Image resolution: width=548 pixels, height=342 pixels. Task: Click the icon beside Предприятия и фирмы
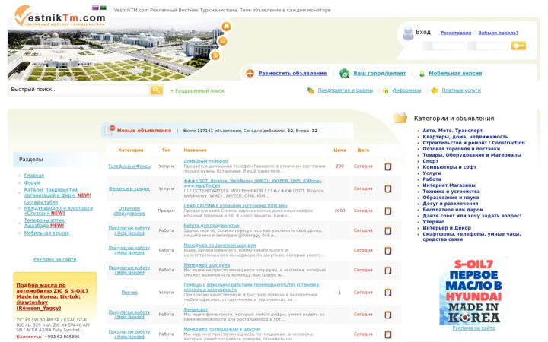(311, 90)
